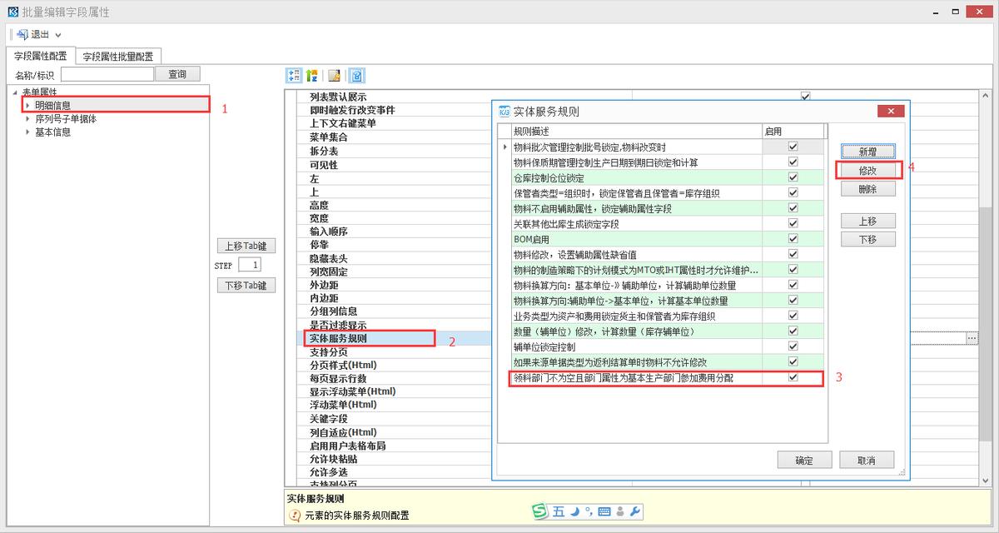
Task: Click inside the 名称/标识 input field
Action: pyautogui.click(x=108, y=72)
